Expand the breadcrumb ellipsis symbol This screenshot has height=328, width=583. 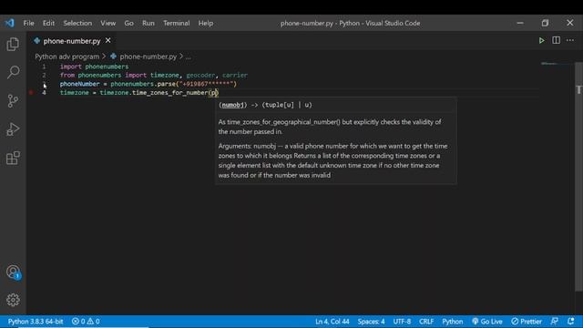tap(189, 56)
